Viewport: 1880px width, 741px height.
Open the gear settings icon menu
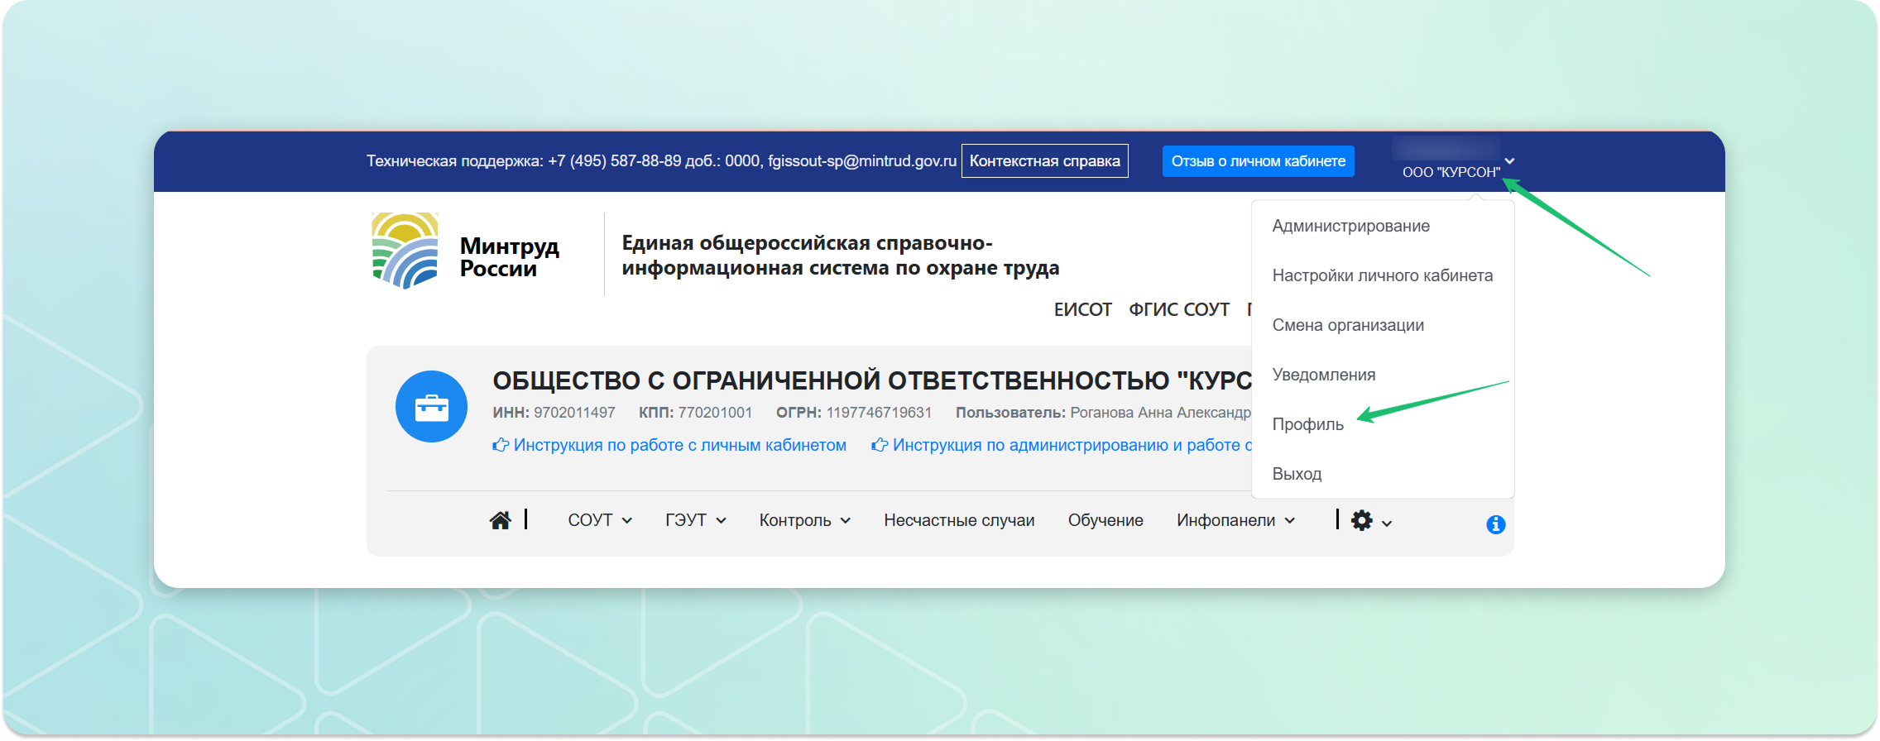pyautogui.click(x=1371, y=521)
